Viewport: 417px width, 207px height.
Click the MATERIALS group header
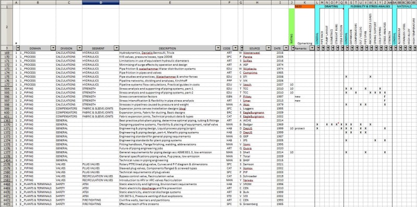pyautogui.click(x=404, y=6)
